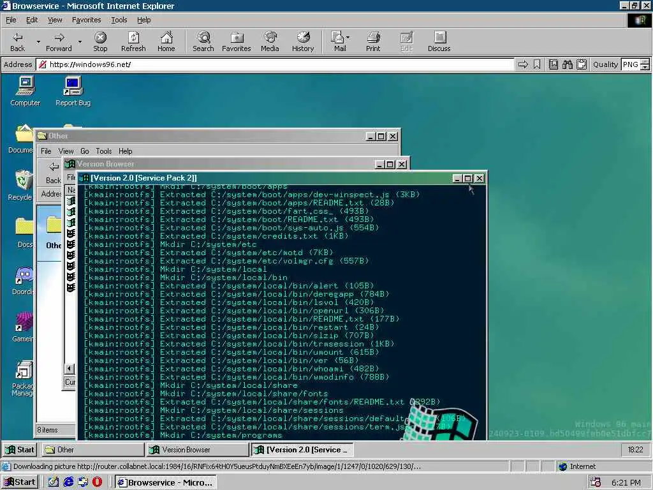
Task: Open the Computer desktop icon
Action: pyautogui.click(x=25, y=92)
